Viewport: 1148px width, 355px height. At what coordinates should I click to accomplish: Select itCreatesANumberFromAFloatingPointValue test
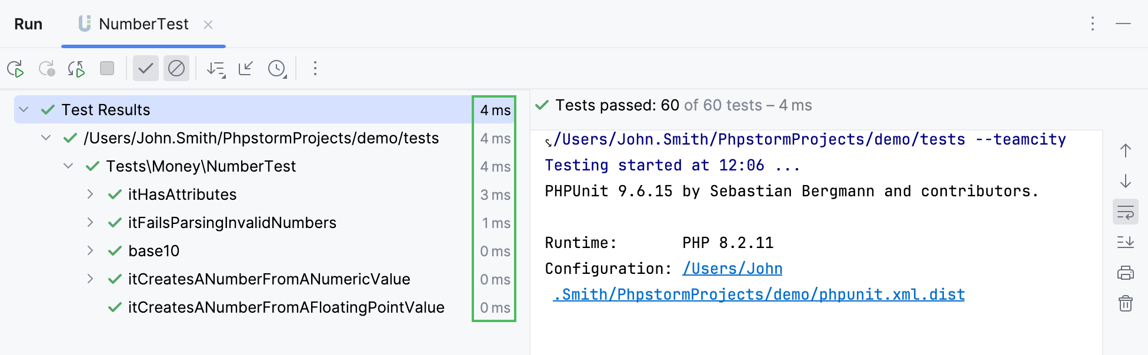[x=286, y=307]
